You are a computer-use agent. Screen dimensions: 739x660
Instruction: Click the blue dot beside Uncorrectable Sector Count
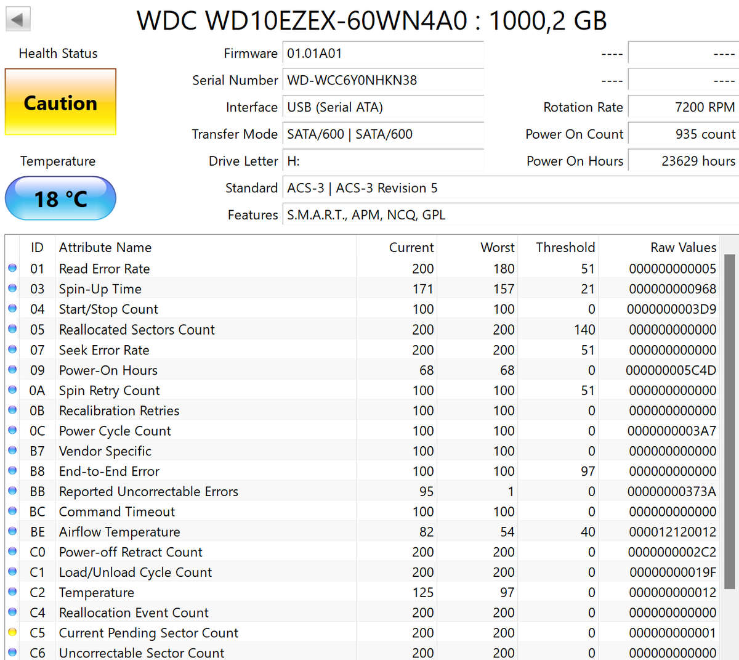(13, 653)
